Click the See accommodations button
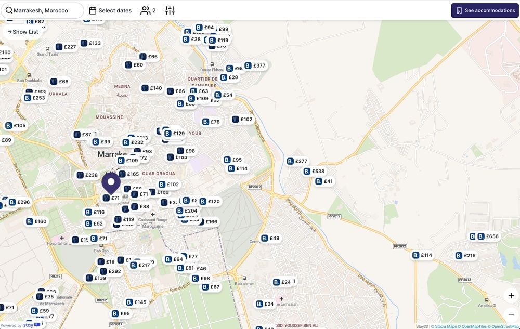 [485, 10]
